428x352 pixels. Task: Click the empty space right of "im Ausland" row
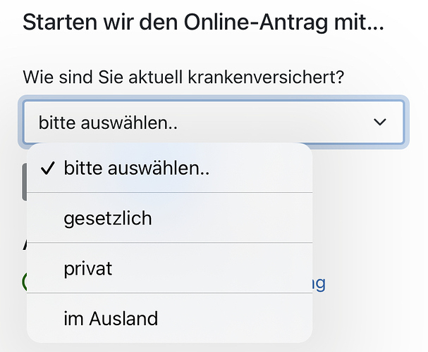point(235,318)
